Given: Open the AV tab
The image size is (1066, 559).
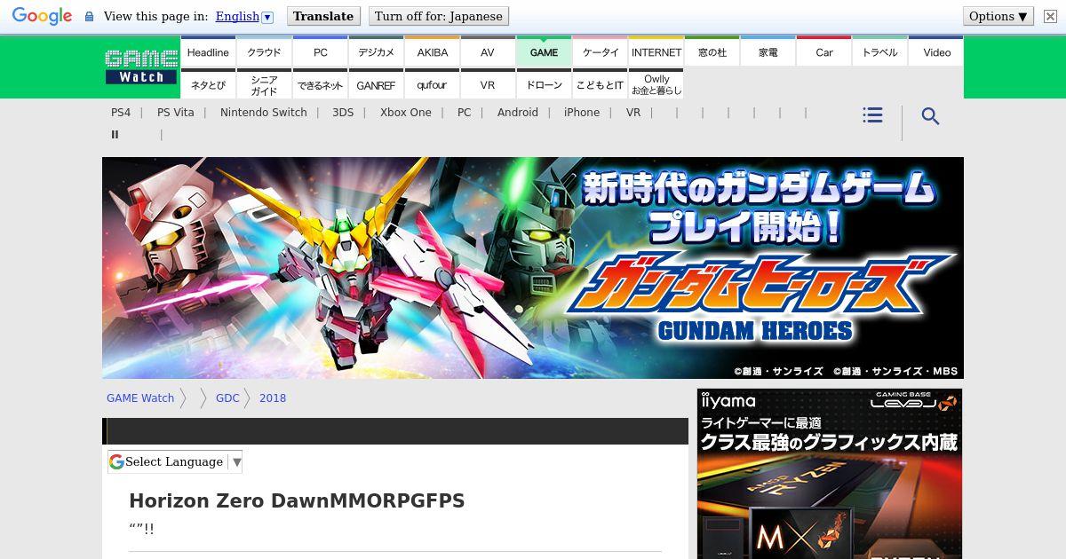Looking at the screenshot, I should [x=488, y=52].
